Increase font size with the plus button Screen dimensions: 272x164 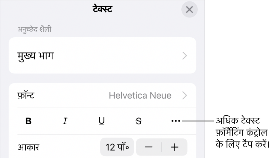(174, 148)
